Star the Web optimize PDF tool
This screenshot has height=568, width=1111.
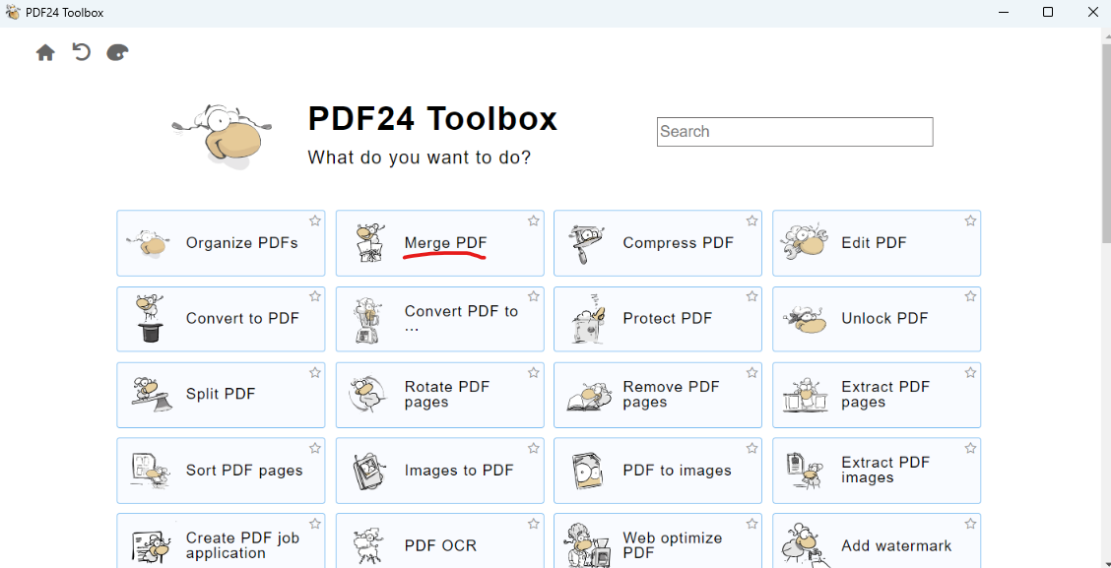pyautogui.click(x=752, y=524)
